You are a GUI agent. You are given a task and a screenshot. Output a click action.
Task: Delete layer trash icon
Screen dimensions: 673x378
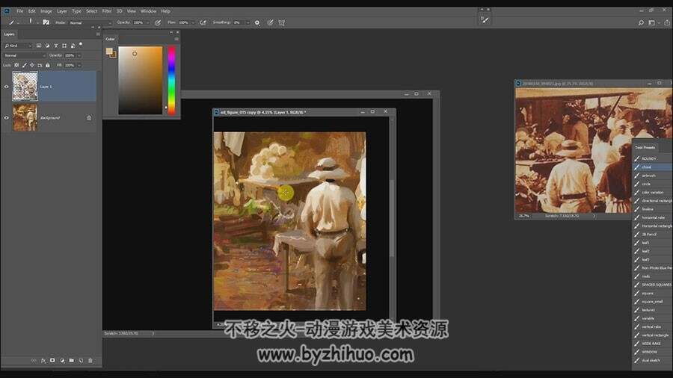tap(90, 360)
